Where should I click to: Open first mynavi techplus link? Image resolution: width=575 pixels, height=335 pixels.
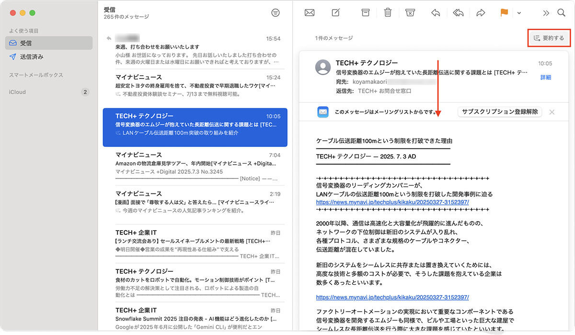point(392,202)
